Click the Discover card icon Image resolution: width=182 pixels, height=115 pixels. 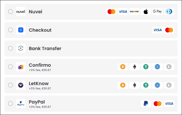134,11
